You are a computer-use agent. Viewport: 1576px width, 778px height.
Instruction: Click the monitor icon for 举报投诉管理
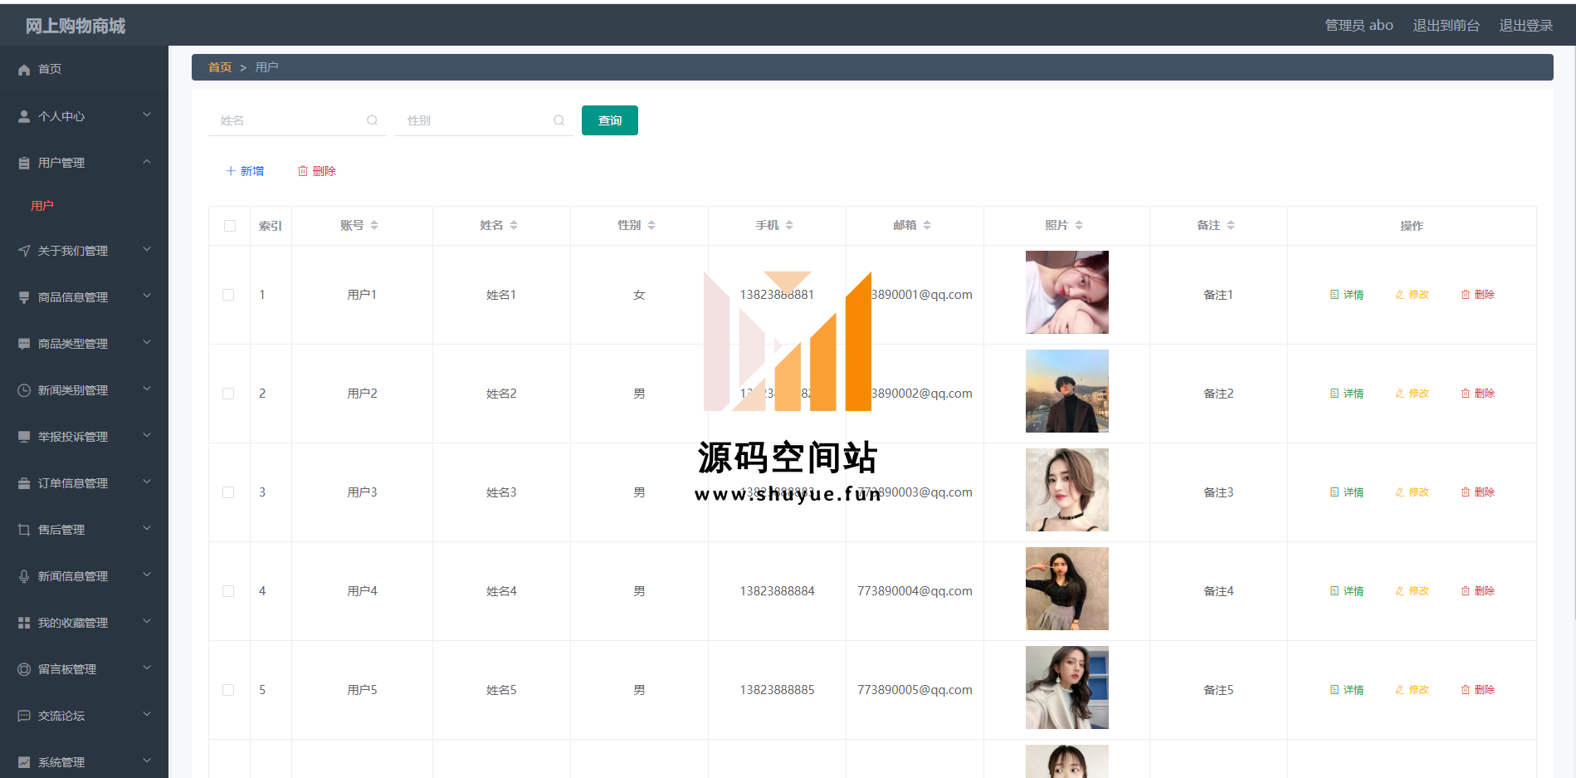[24, 437]
